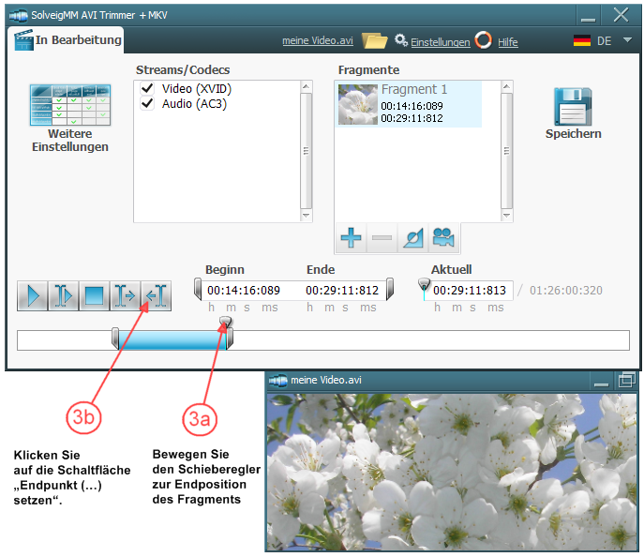
Task: Open the Hilfe link
Action: tap(508, 42)
